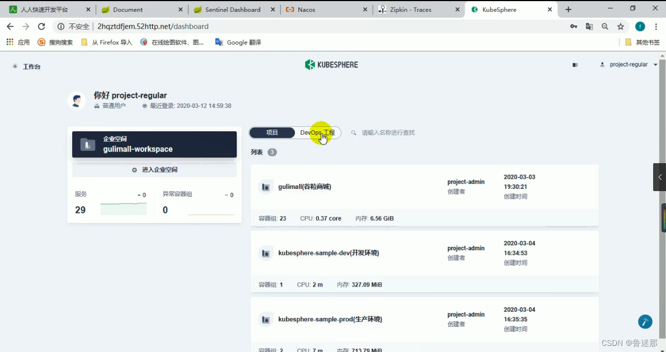Click the gear icon in 进入企业空间
The image size is (666, 352).
(x=134, y=170)
